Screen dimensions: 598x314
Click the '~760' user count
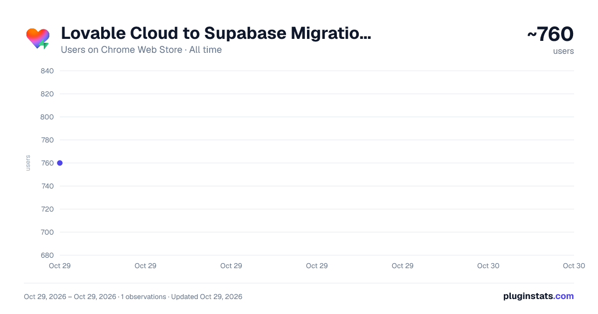(550, 34)
